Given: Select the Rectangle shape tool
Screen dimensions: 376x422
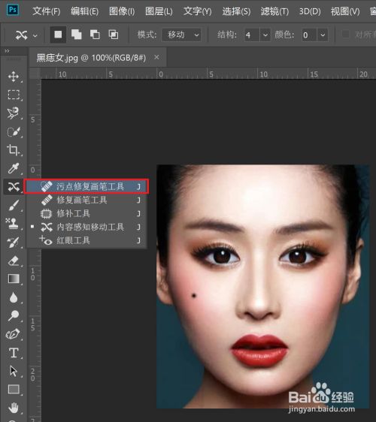Looking at the screenshot, I should [x=14, y=389].
